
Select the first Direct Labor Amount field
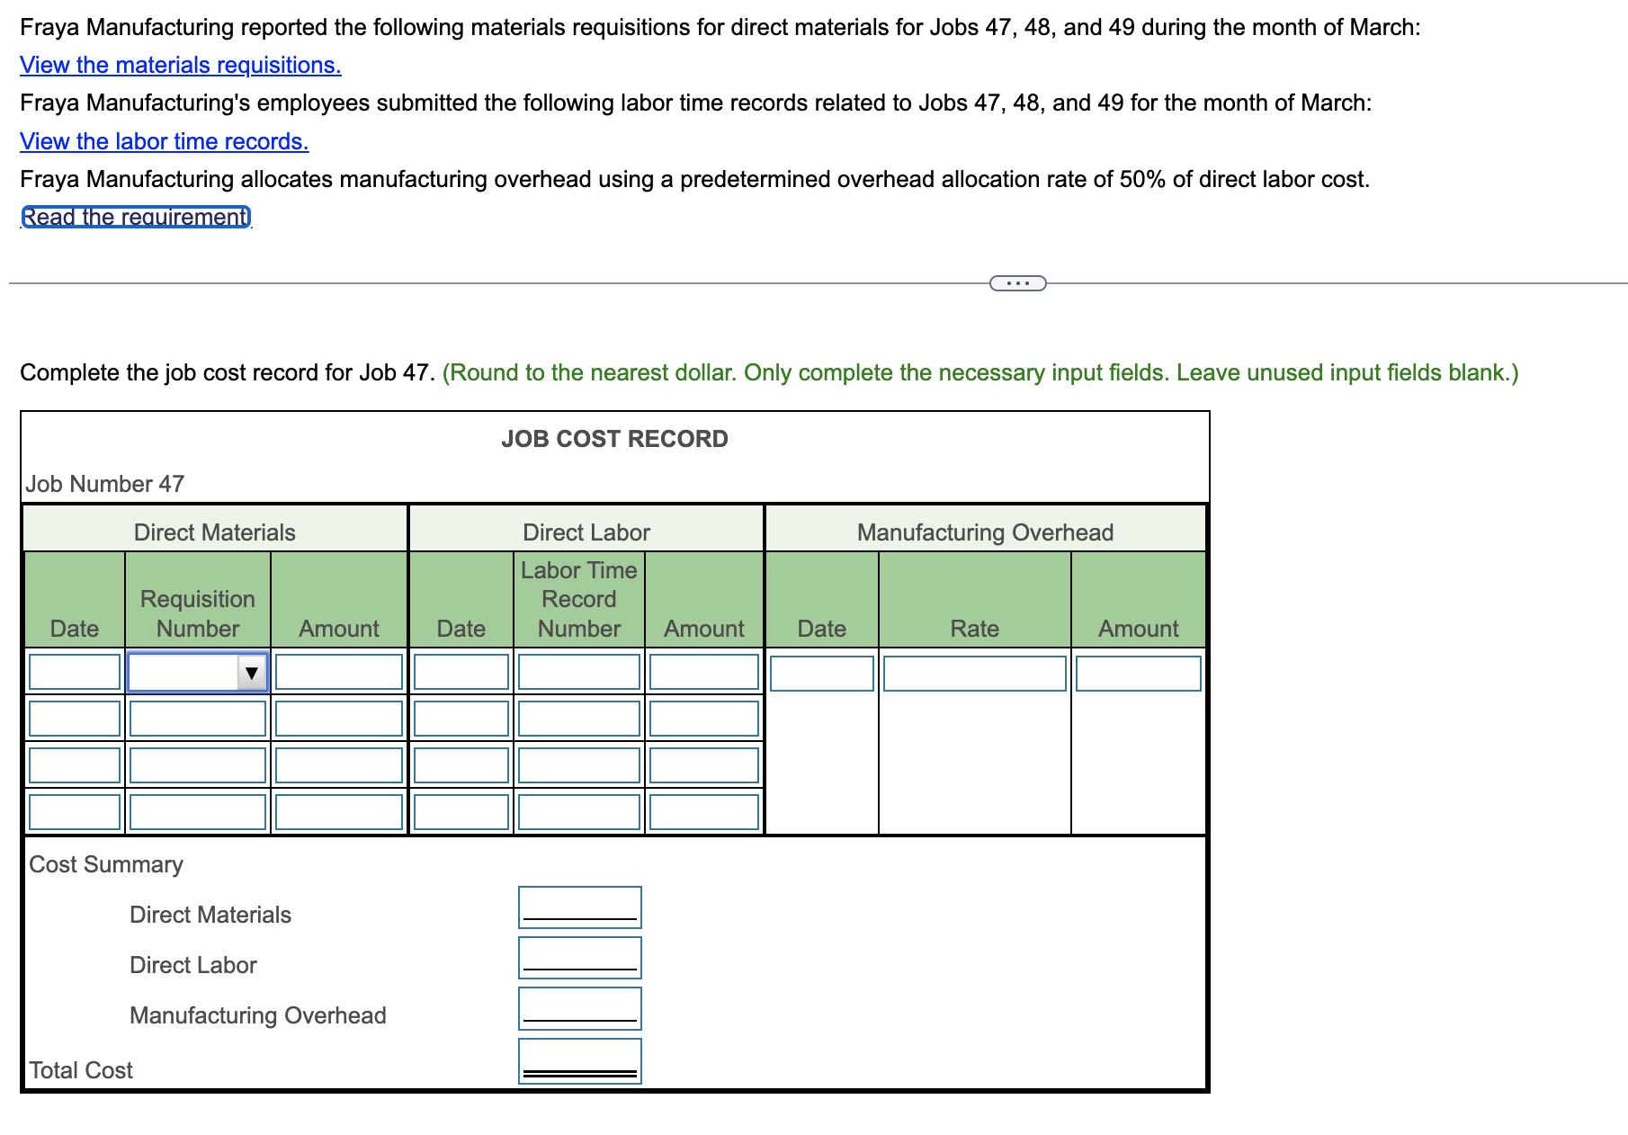(x=702, y=672)
